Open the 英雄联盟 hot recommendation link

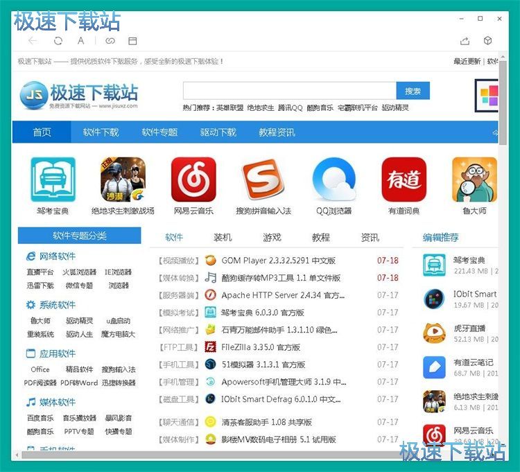pos(229,107)
